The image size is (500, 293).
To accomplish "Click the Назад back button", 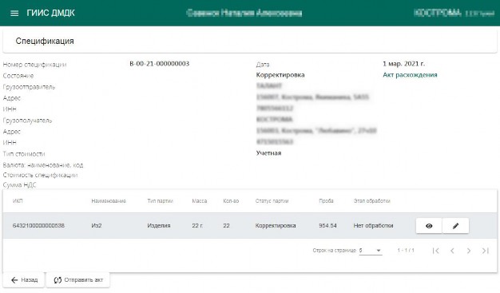I will point(24,280).
